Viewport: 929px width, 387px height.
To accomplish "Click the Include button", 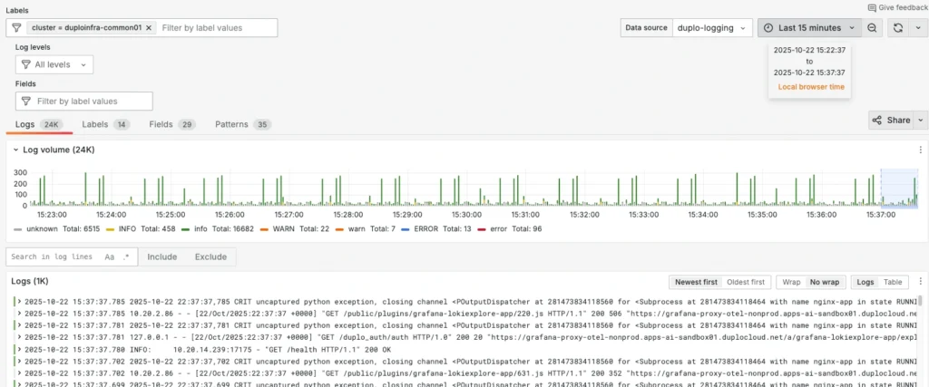I will 162,257.
